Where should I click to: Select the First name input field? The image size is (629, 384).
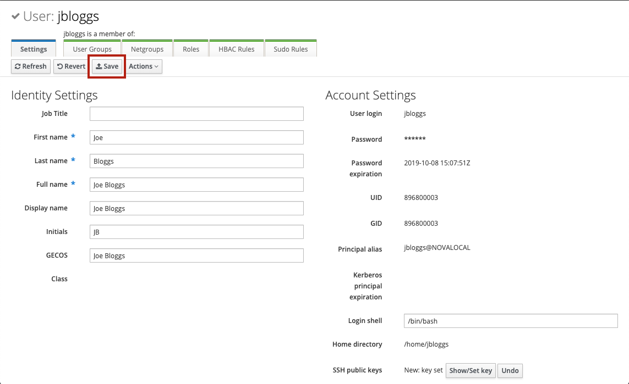(x=196, y=137)
